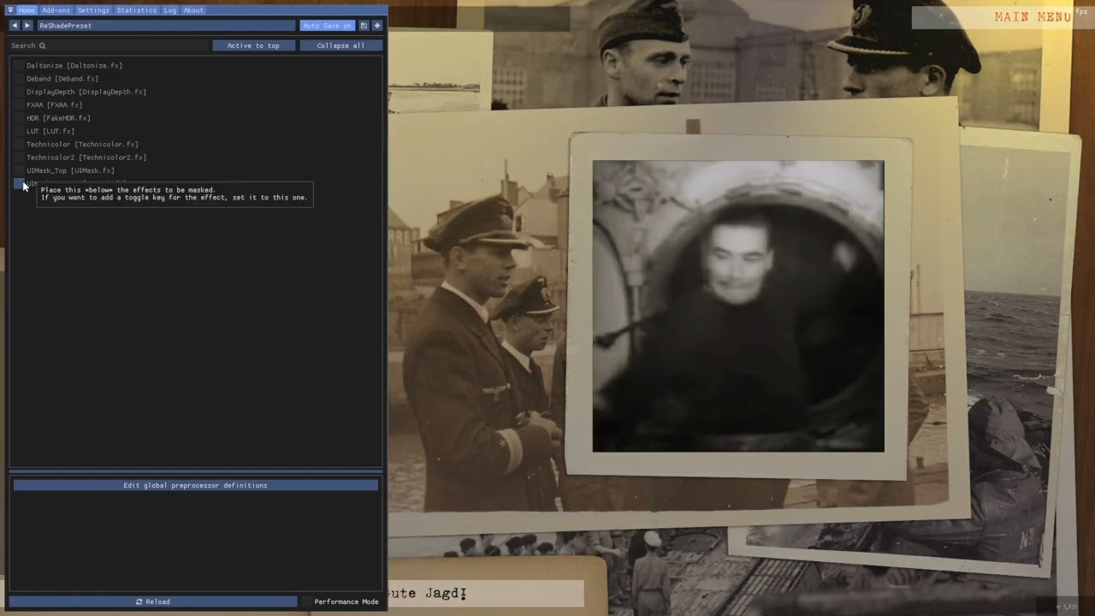This screenshot has width=1095, height=616.
Task: Focus the Search effects field
Action: point(109,45)
